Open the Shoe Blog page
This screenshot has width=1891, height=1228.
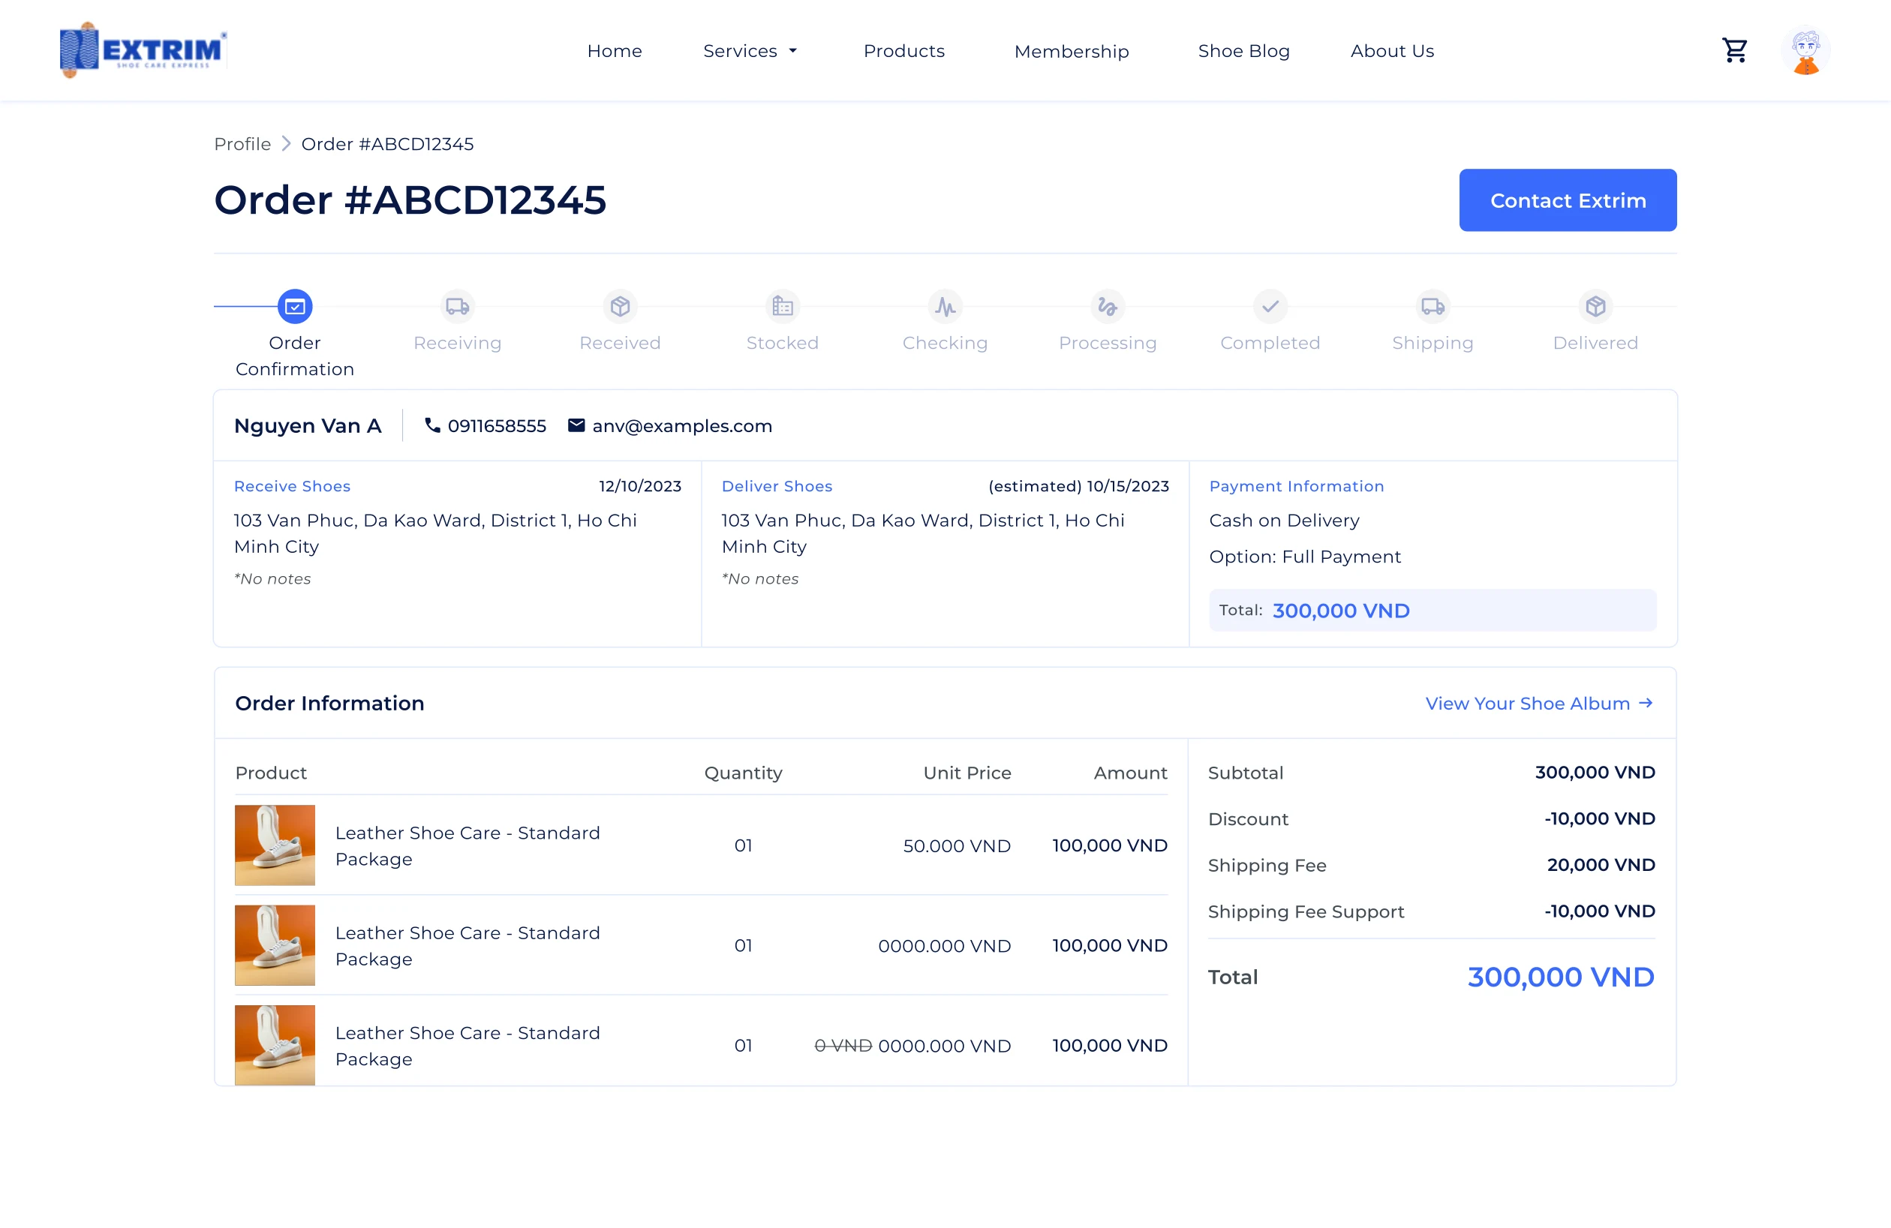click(1243, 51)
